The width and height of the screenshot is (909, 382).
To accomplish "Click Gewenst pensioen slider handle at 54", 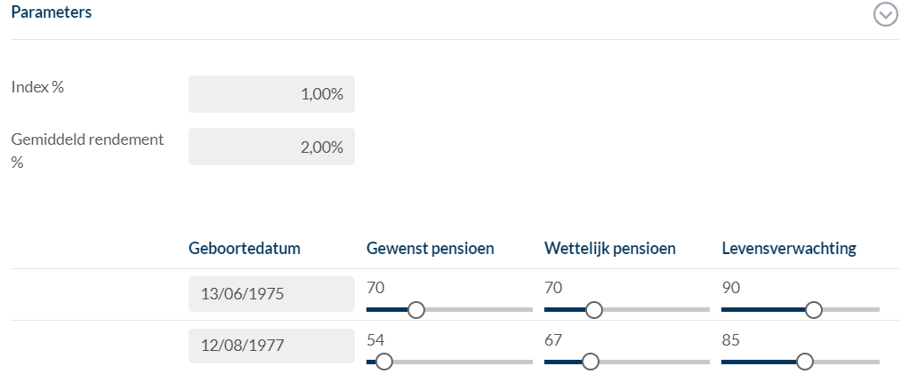I will pyautogui.click(x=384, y=362).
